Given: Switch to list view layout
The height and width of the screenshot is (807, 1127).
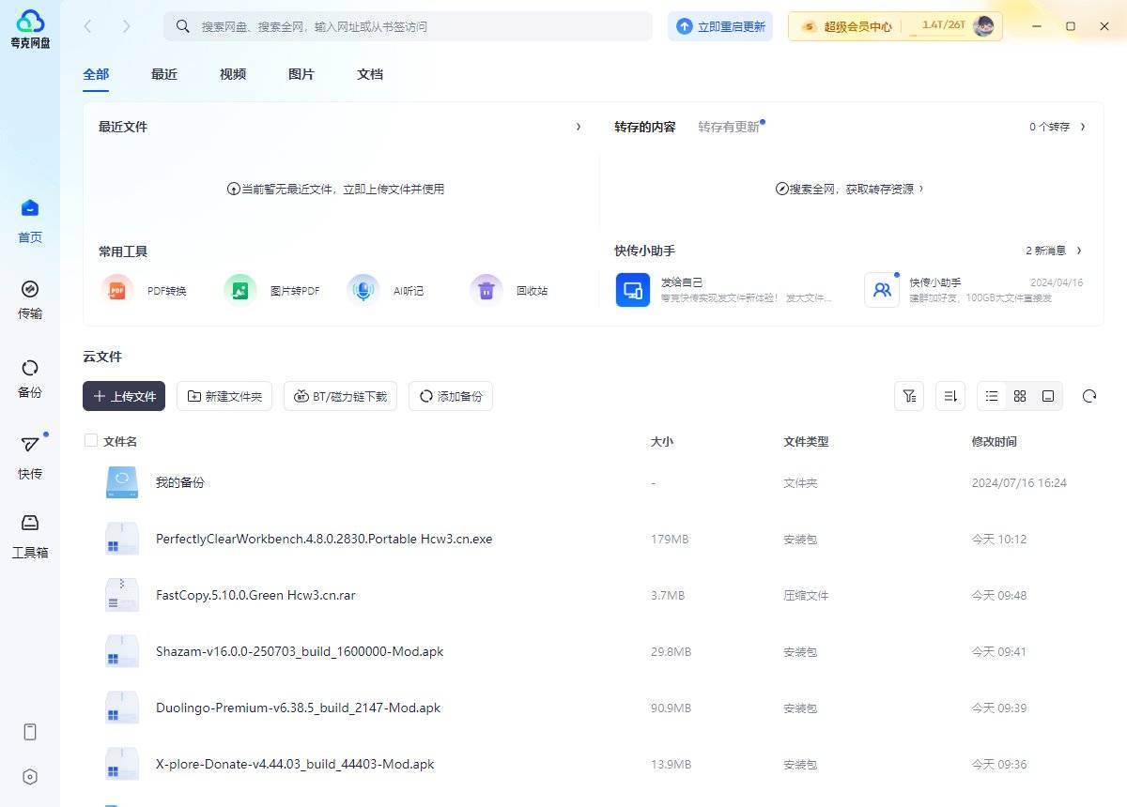Looking at the screenshot, I should click(x=992, y=396).
